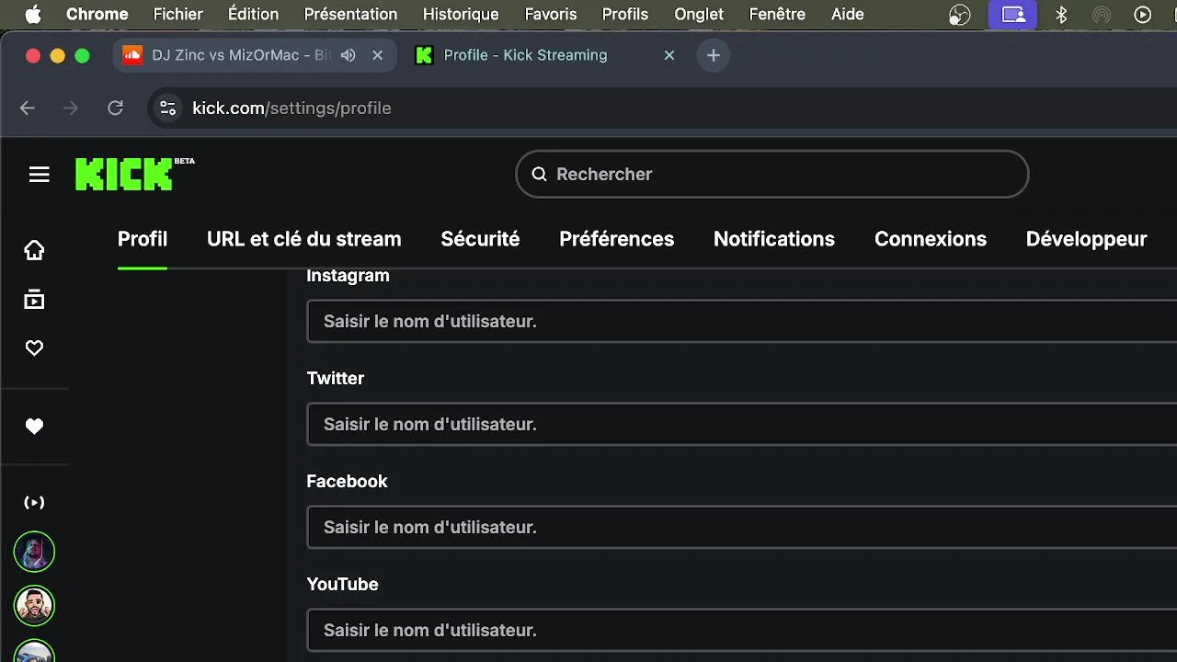Open Following outlined heart icon in sidebar
The height and width of the screenshot is (662, 1177).
(34, 348)
